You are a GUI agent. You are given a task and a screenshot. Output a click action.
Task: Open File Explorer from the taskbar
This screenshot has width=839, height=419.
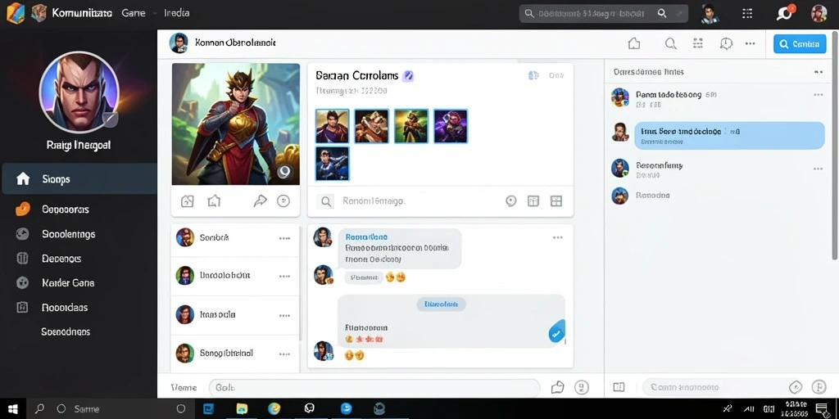click(x=242, y=409)
